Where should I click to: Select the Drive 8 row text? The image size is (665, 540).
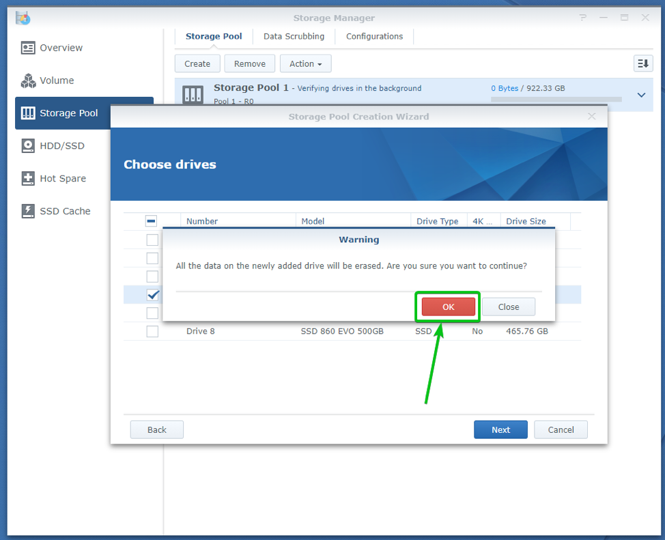pos(201,331)
